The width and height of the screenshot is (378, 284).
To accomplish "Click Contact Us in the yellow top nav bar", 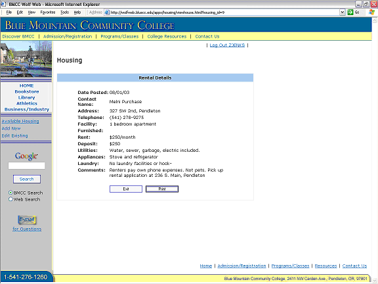I will click(207, 36).
